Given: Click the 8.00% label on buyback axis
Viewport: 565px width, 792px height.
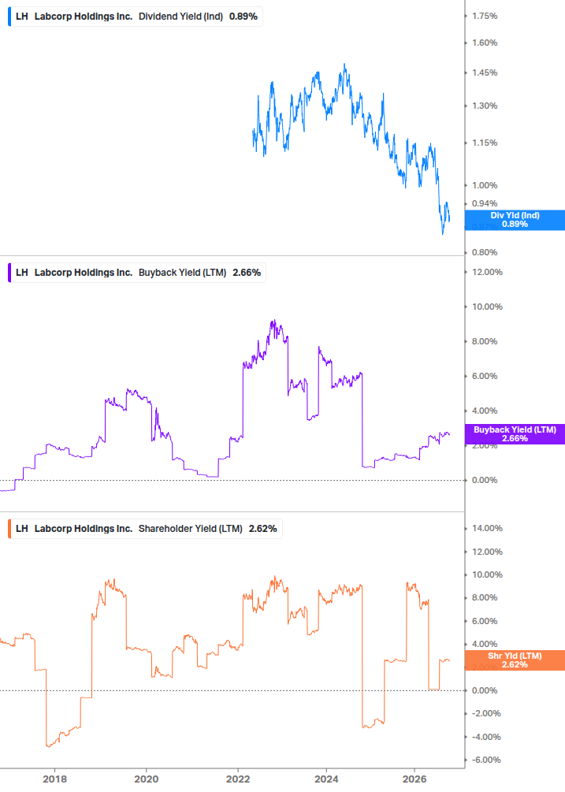Looking at the screenshot, I should click(x=485, y=341).
